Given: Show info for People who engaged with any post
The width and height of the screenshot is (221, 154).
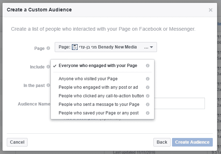Looking at the screenshot, I should pyautogui.click(x=148, y=87).
